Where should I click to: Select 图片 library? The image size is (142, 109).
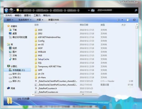(14, 52)
